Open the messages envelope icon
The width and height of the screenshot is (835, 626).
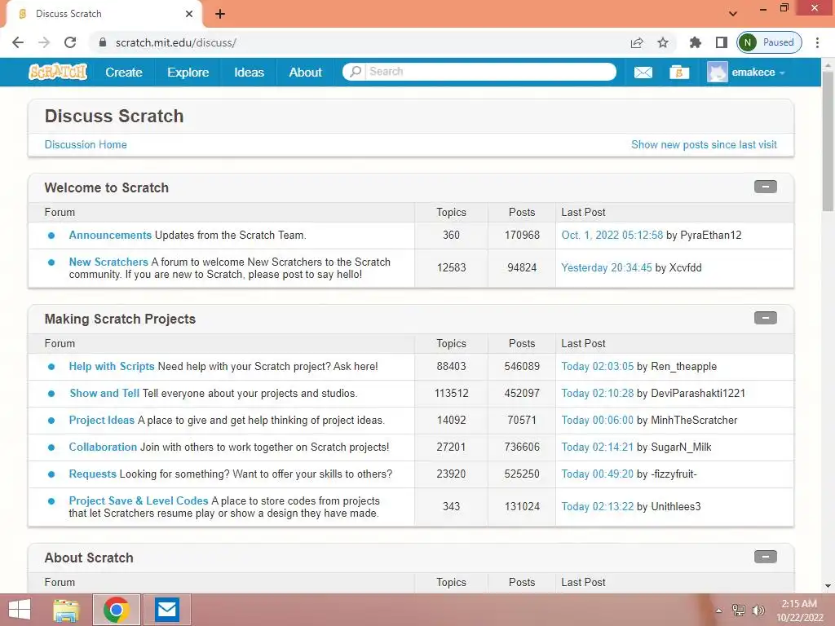click(643, 73)
